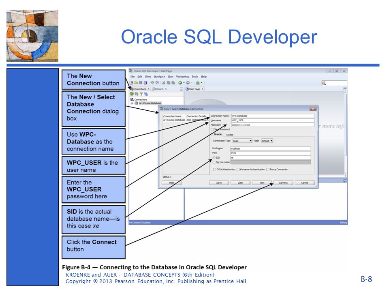Switch to the Reports tab
This screenshot has height=292, width=389.
(159, 89)
